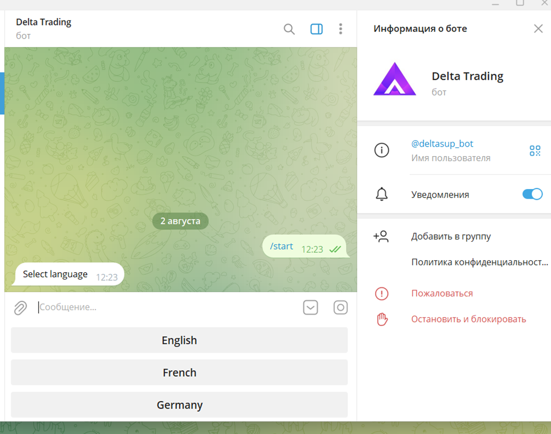Choose the English language button
551x434 pixels.
pos(179,340)
